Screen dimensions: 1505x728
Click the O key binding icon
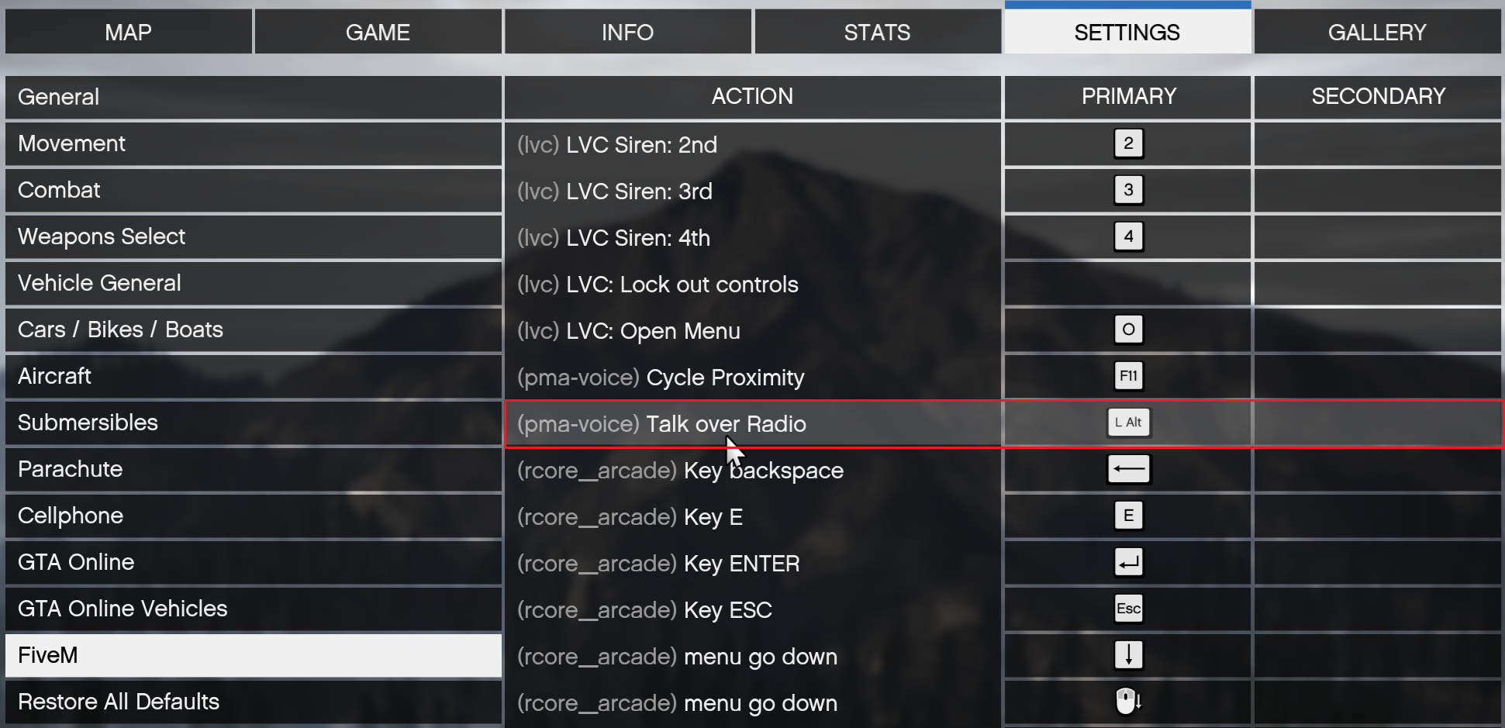tap(1128, 329)
